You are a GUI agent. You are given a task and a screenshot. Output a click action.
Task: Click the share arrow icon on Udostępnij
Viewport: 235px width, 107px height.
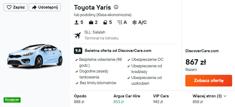pos(34,7)
